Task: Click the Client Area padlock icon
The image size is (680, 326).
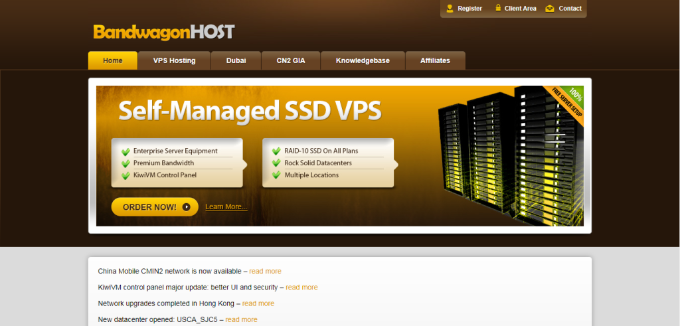Action: coord(498,8)
